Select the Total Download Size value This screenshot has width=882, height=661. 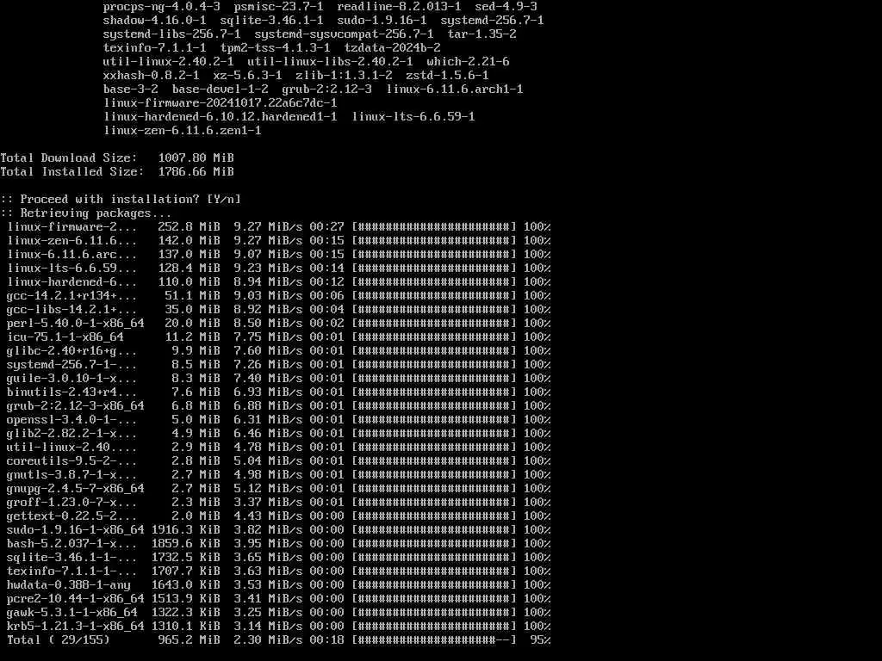[x=196, y=158]
